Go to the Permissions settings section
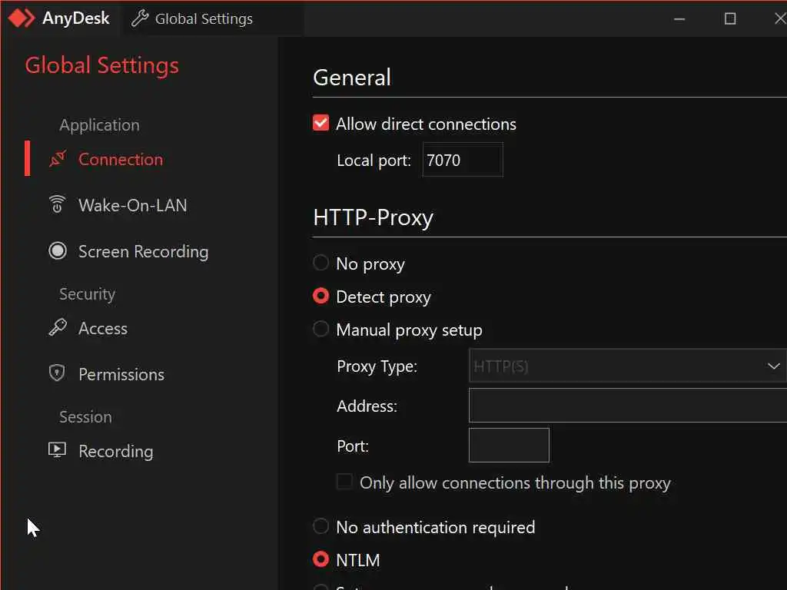Screen dimensions: 787x590 click(121, 374)
